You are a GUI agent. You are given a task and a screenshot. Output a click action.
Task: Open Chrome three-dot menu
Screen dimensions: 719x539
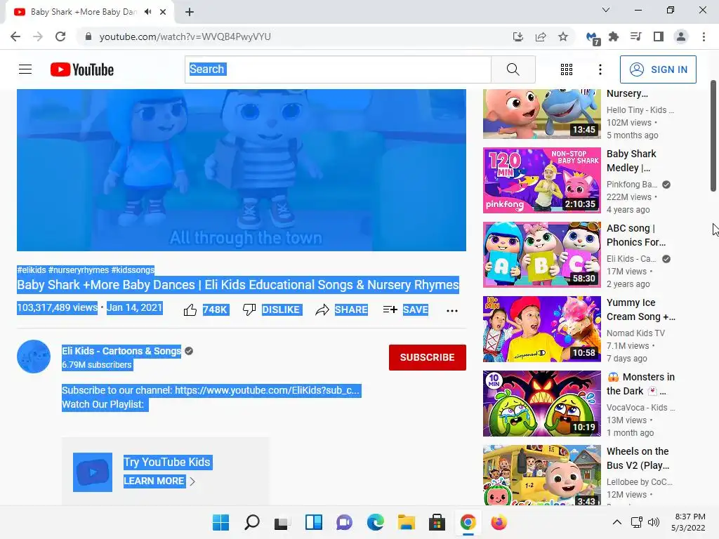tap(704, 36)
